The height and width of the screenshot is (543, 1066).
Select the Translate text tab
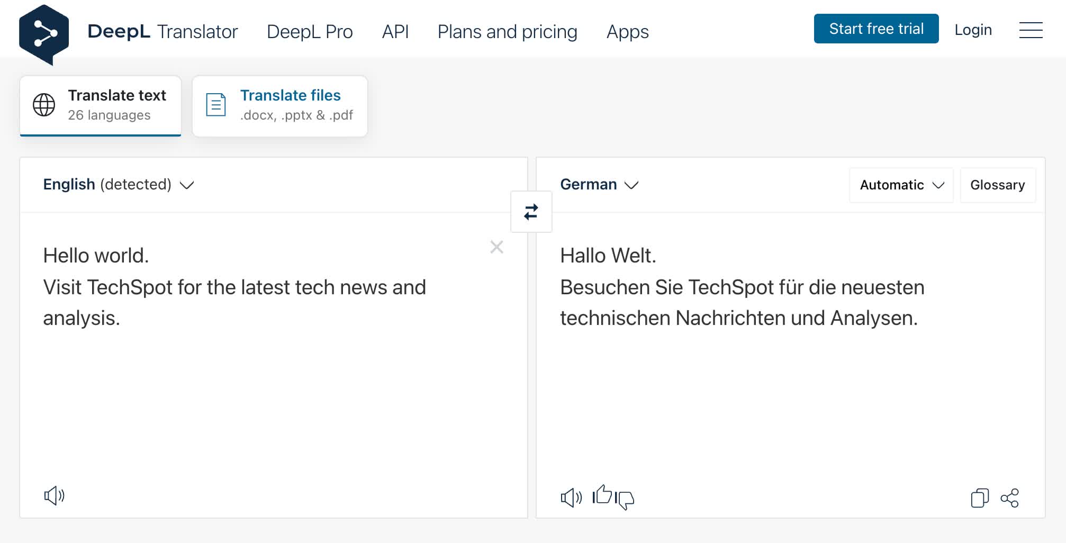(x=101, y=106)
